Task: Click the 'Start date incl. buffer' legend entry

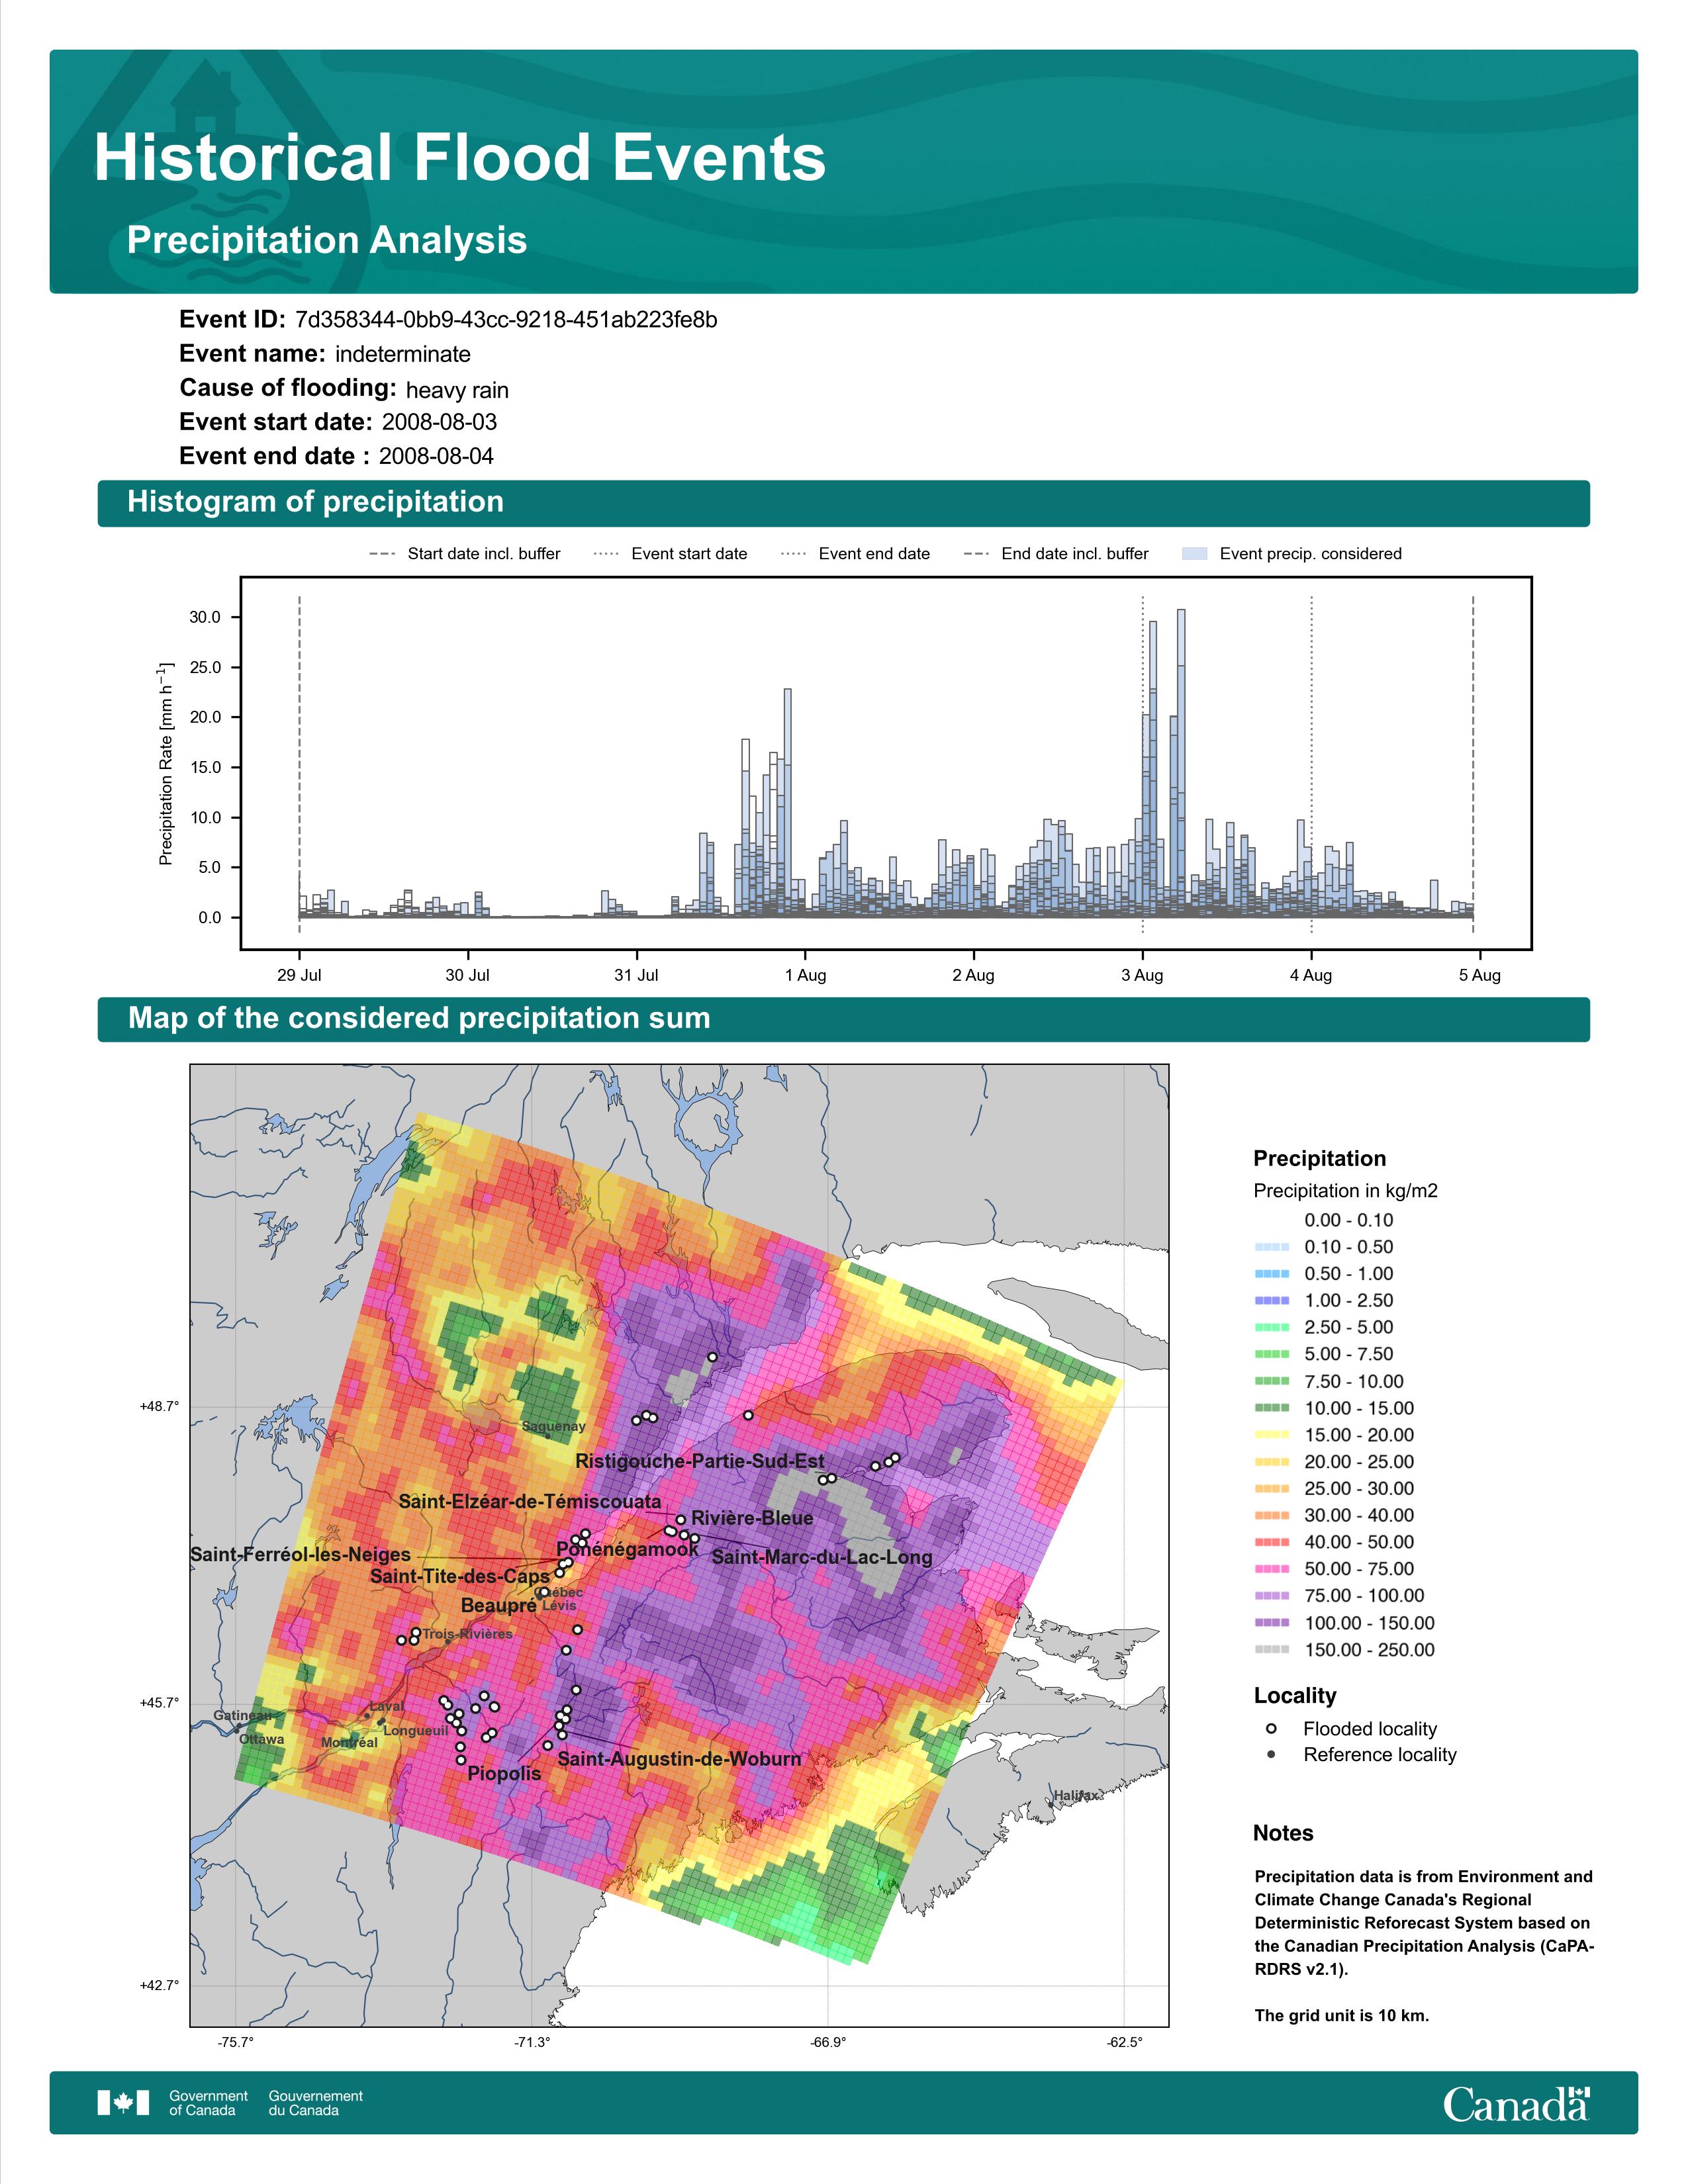Action: click(x=465, y=554)
